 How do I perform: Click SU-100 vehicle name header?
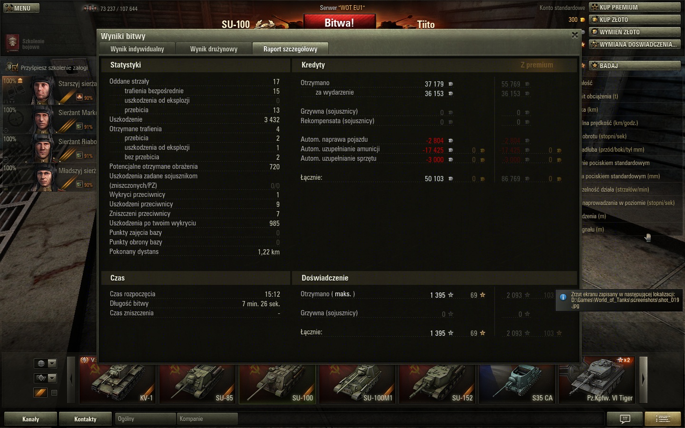tap(235, 25)
